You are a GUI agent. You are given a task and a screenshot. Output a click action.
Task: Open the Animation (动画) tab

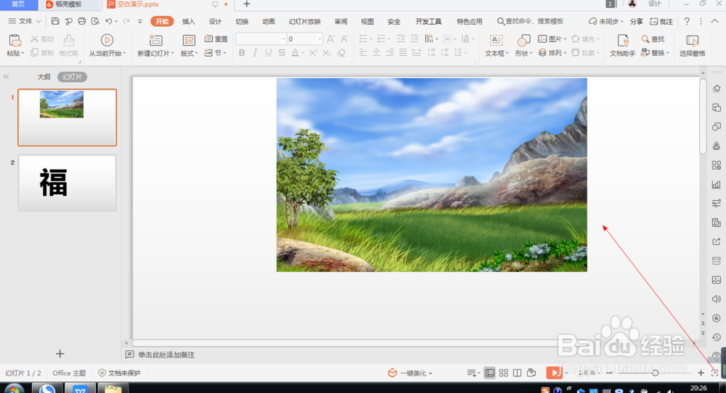tap(269, 21)
